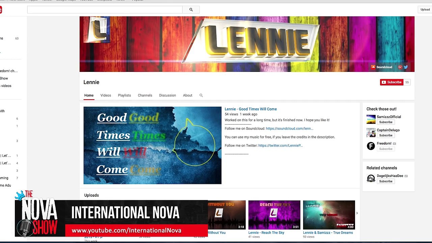
Task: Open the soundcloud.com/lenn... link
Action: pyautogui.click(x=290, y=129)
